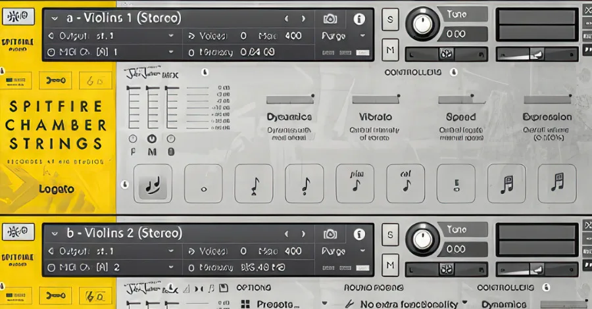
Task: Open Purge dropdown for Violins 2
Action: click(363, 251)
